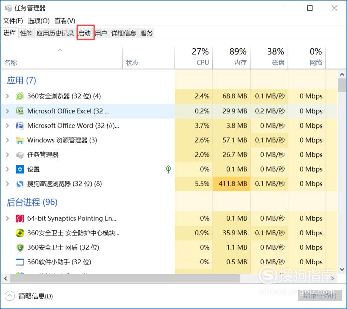
Task: Select the 57.1 MB memory cell
Action: (232, 140)
